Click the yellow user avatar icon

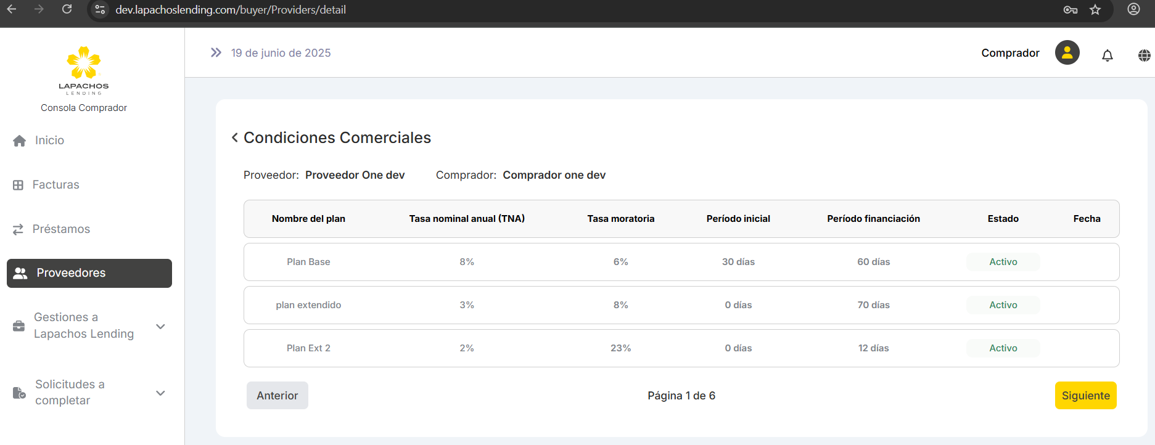[x=1067, y=53]
